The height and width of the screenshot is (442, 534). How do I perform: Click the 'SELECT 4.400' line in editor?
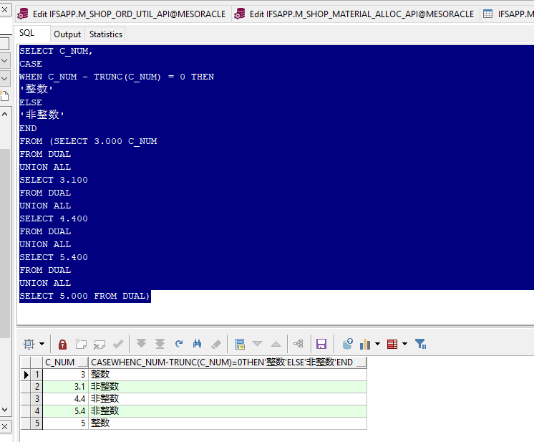[x=54, y=218]
